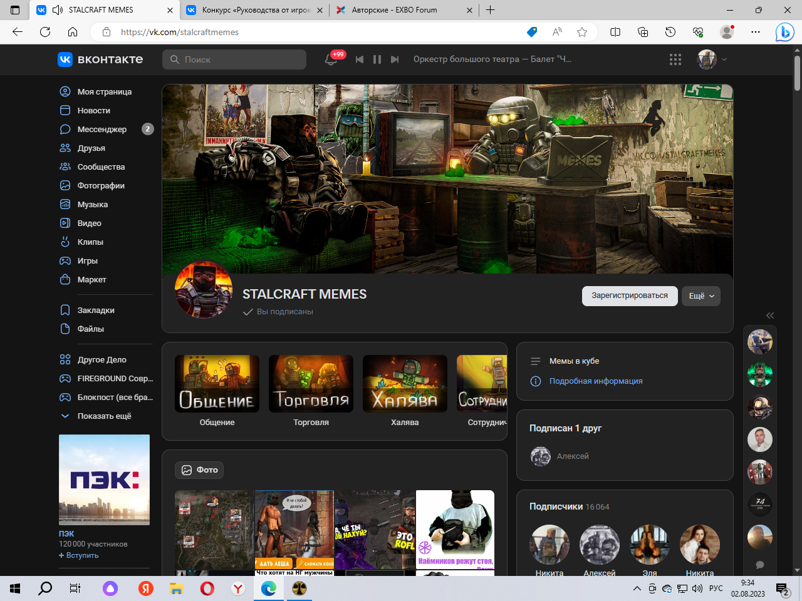Open Bing Copilot sidebar button
The height and width of the screenshot is (601, 802).
tap(784, 32)
